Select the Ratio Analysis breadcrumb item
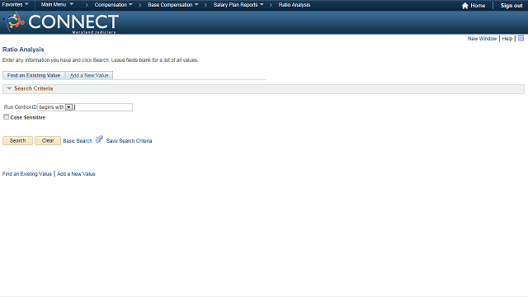528x297 pixels. [295, 5]
